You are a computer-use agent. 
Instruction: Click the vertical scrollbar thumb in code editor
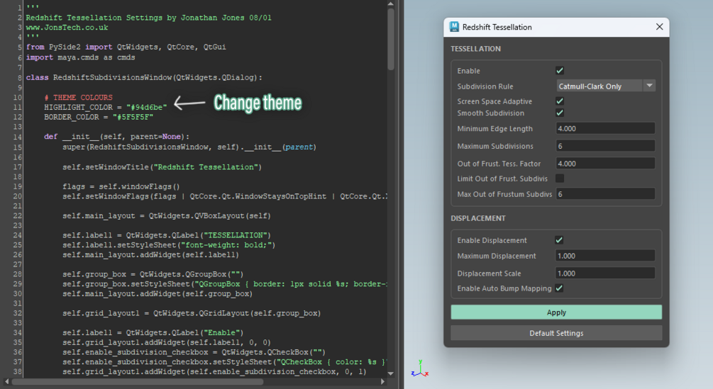[x=391, y=40]
